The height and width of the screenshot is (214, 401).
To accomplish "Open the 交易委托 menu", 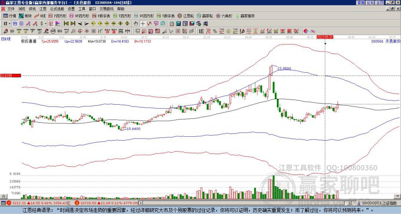I will tap(107, 9).
